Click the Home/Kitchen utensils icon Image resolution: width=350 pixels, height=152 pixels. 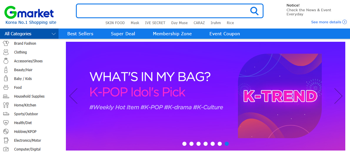6,105
